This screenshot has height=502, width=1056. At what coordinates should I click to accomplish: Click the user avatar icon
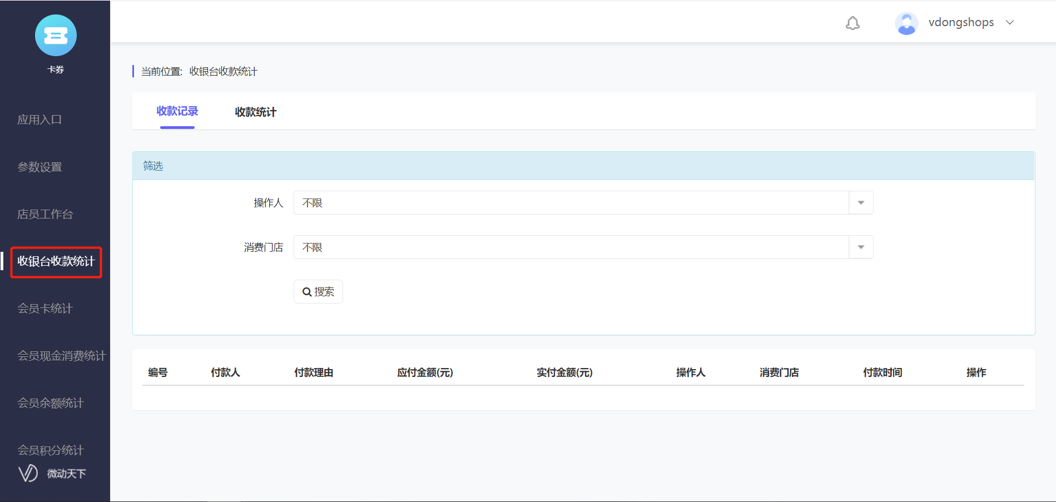coord(906,23)
